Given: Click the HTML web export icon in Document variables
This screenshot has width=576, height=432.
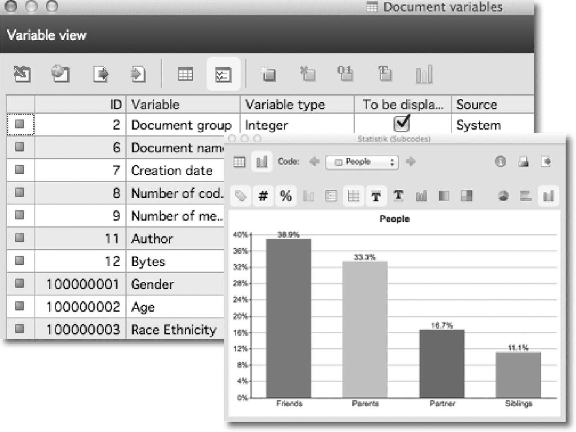Looking at the screenshot, I should pyautogui.click(x=60, y=73).
